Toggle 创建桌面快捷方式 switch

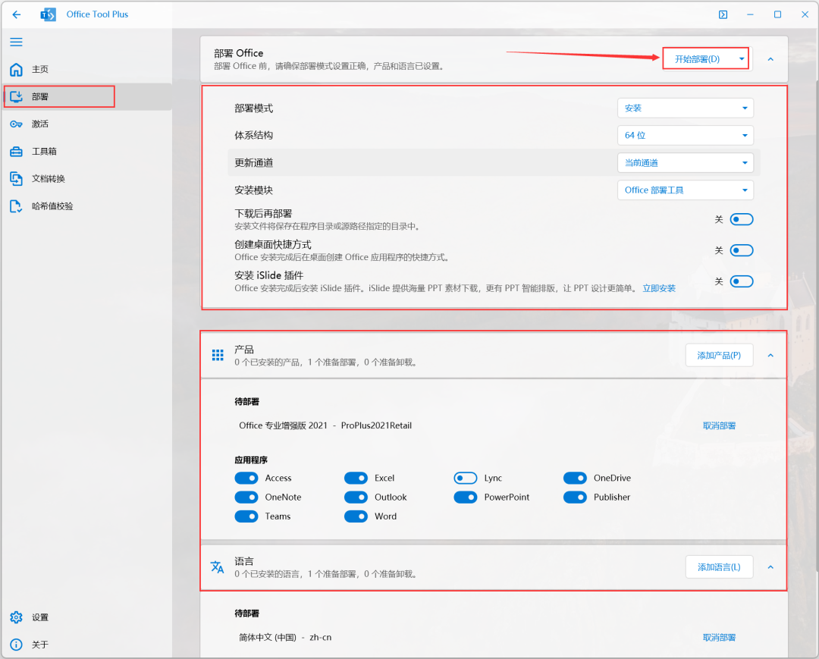(x=741, y=251)
